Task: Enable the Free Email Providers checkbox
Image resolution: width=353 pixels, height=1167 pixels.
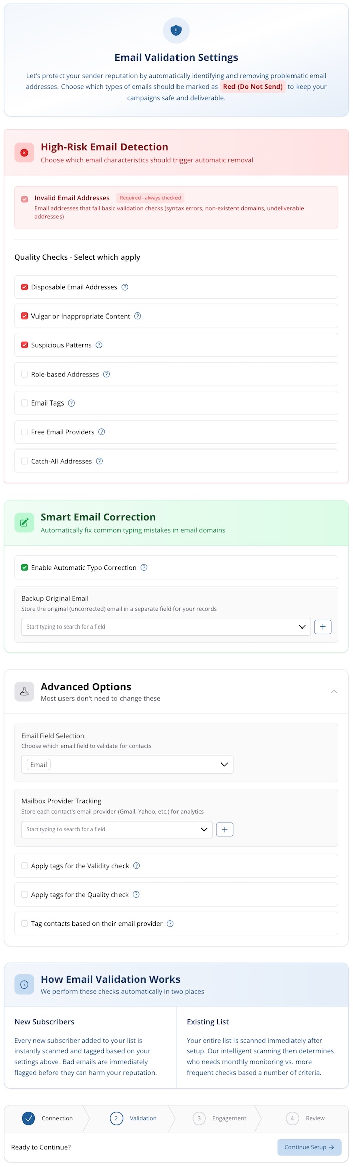Action: (x=24, y=432)
